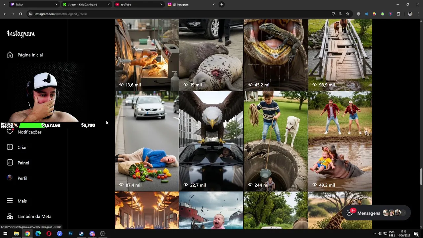This screenshot has width=423, height=238.
Task: Install app icon in address bar
Action: 333,14
